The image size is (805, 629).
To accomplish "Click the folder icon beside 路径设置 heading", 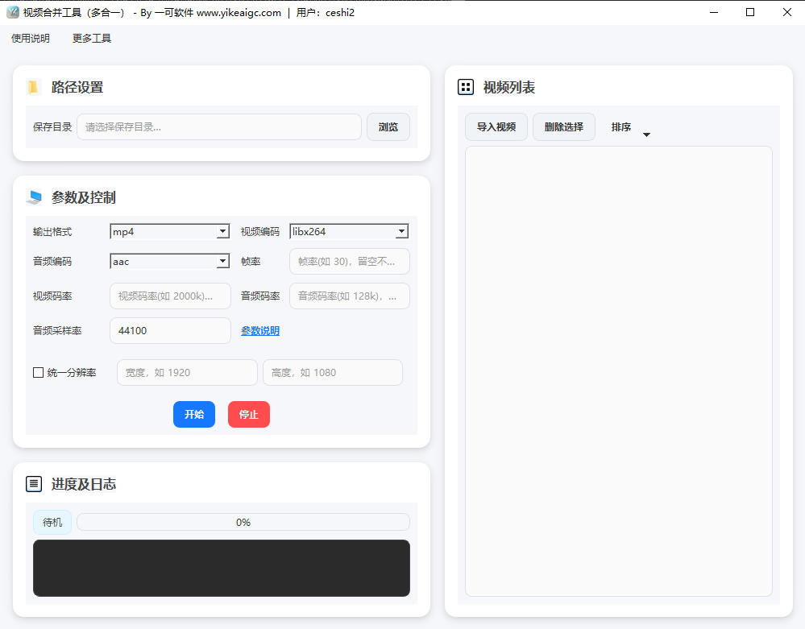I will click(33, 86).
